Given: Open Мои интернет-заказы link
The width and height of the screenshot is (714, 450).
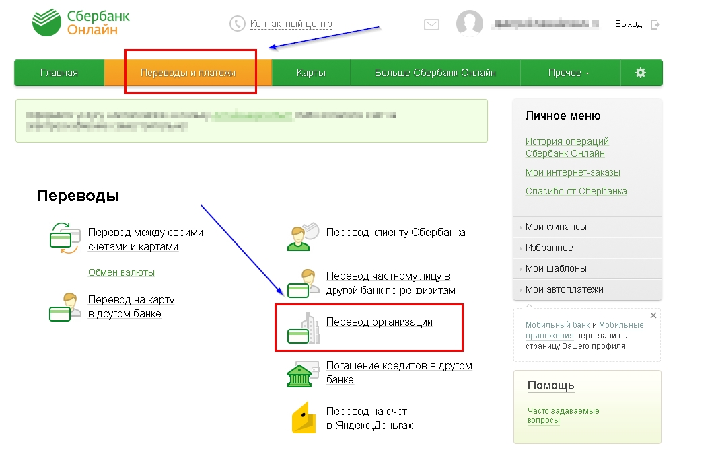Looking at the screenshot, I should pyautogui.click(x=573, y=172).
